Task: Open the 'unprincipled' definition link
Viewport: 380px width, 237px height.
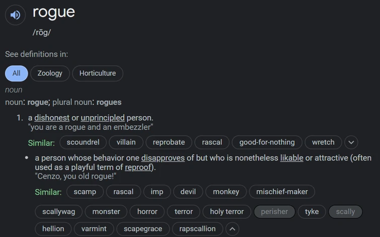Action: (102, 118)
